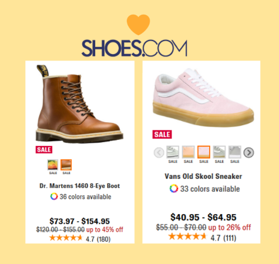This screenshot has width=279, height=264.
Task: Open the pink Vans sneaker product image
Action: click(x=203, y=98)
